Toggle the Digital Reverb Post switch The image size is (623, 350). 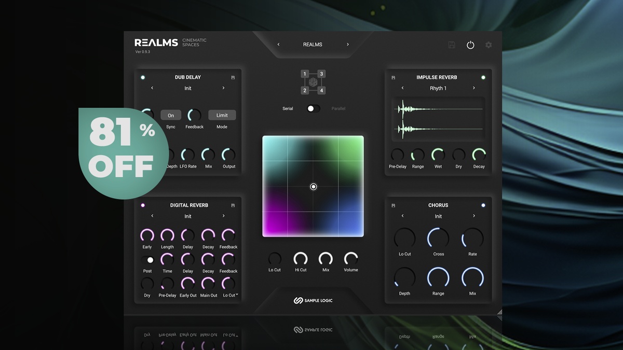pos(147,260)
